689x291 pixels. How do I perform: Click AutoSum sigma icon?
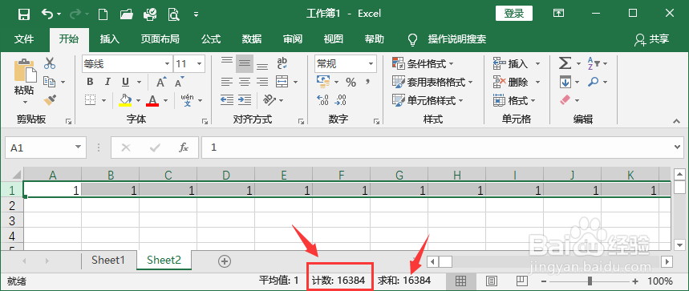pyautogui.click(x=565, y=63)
